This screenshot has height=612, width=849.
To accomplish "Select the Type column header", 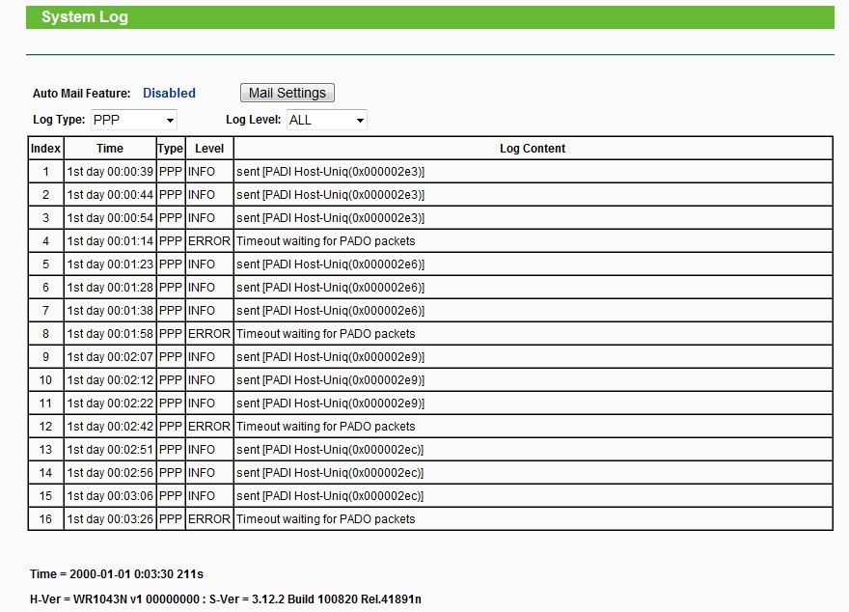I will (x=171, y=149).
